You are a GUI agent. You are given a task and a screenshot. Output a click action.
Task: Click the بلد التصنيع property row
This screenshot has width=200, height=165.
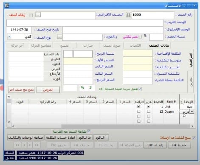(34, 54)
